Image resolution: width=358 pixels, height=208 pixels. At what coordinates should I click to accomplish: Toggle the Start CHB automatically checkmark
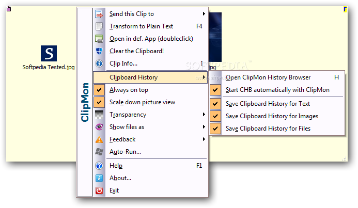coord(215,90)
